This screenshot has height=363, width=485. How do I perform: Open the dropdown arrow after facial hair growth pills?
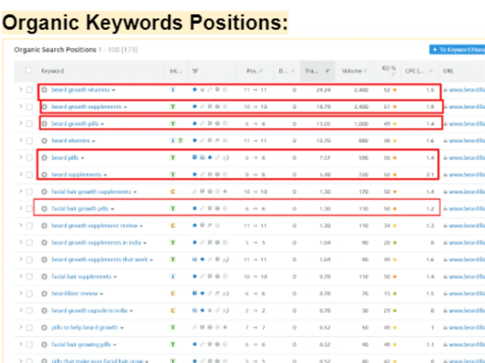click(113, 209)
